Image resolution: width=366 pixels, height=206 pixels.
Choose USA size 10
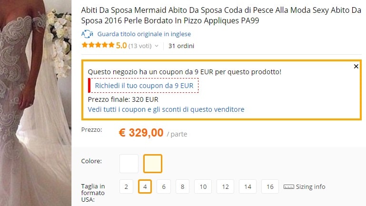203,186
